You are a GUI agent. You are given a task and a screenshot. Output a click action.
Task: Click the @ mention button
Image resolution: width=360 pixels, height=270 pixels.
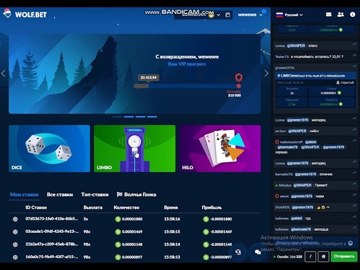click(323, 256)
